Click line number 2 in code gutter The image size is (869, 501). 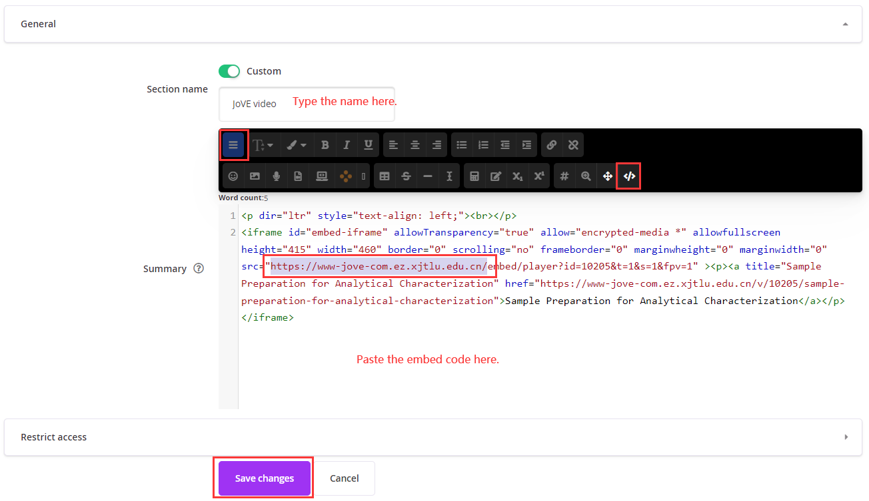tap(233, 232)
